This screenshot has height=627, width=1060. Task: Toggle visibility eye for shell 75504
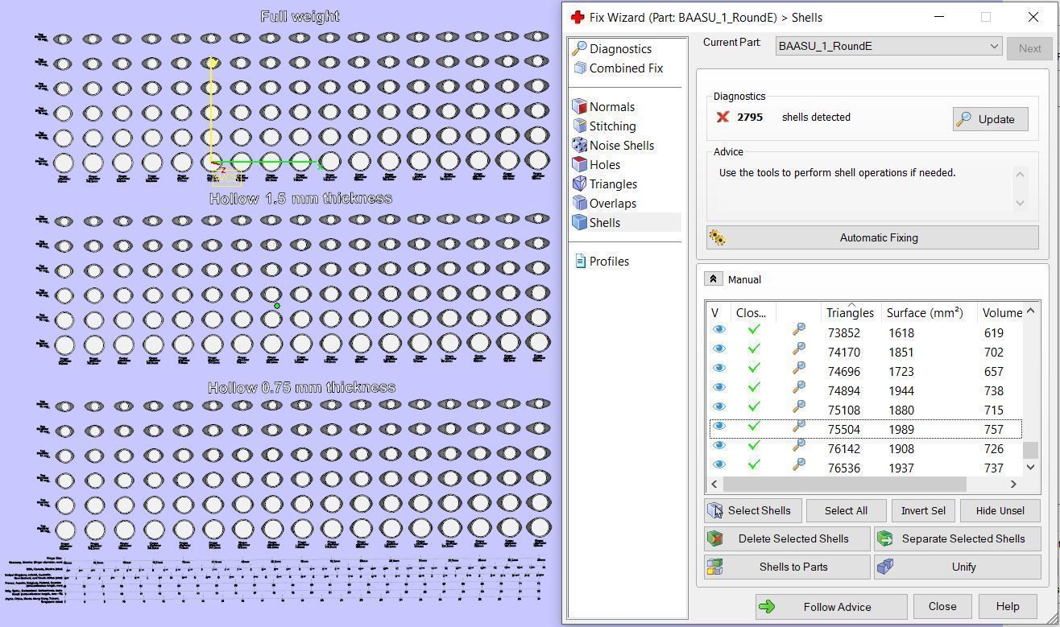click(718, 426)
